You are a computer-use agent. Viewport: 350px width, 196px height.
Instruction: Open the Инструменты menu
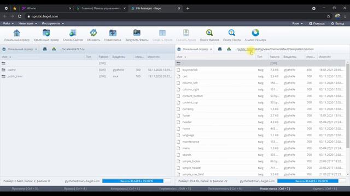52,23
